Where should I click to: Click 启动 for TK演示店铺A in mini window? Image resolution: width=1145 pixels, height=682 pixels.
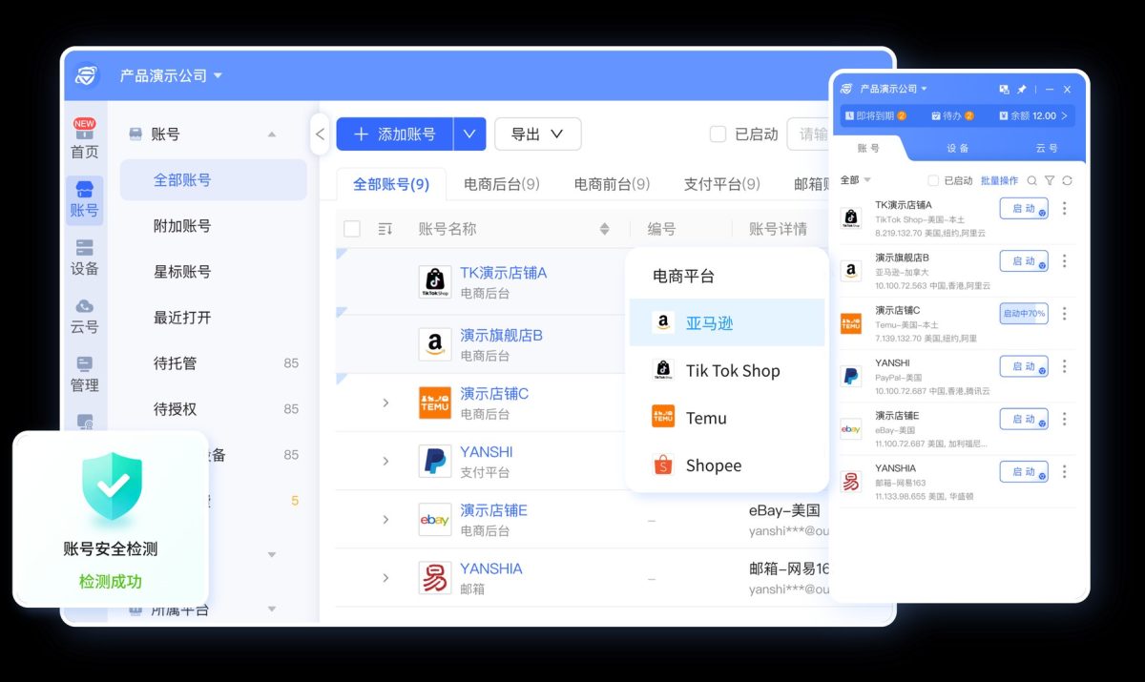(x=1024, y=208)
